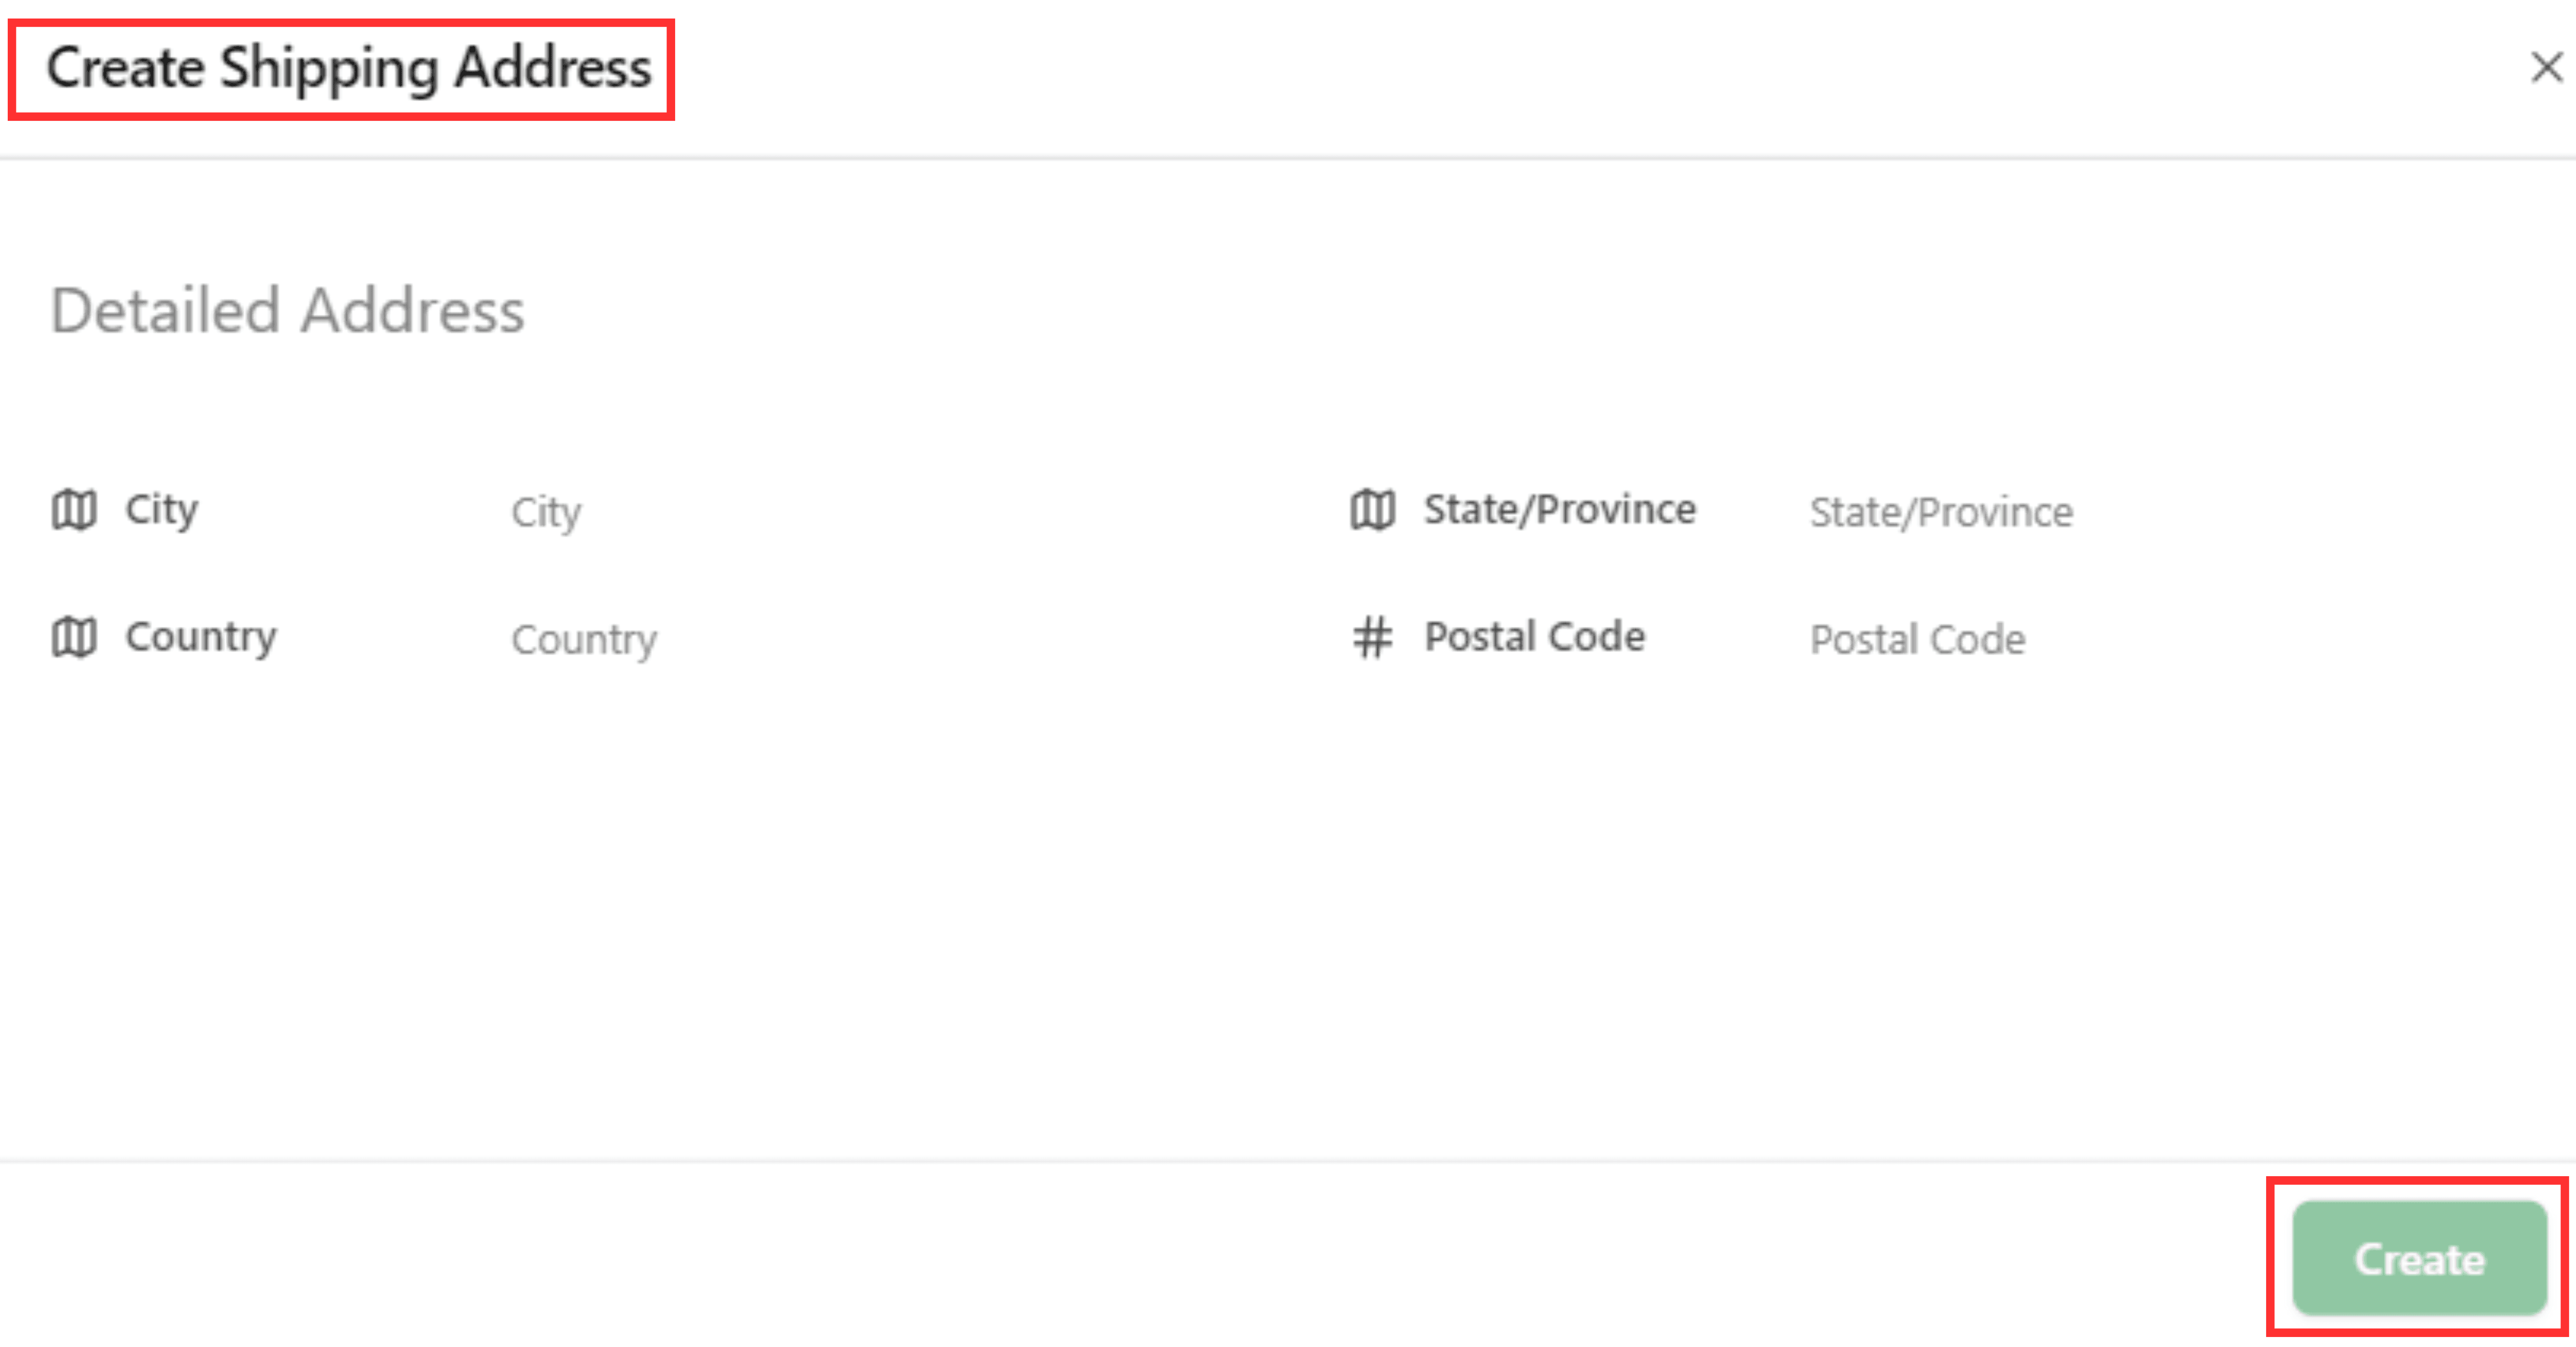
Task: Click the Create Shipping Address title text
Action: click(348, 68)
